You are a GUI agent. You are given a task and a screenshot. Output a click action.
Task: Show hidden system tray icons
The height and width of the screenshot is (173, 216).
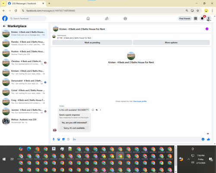click(188, 159)
